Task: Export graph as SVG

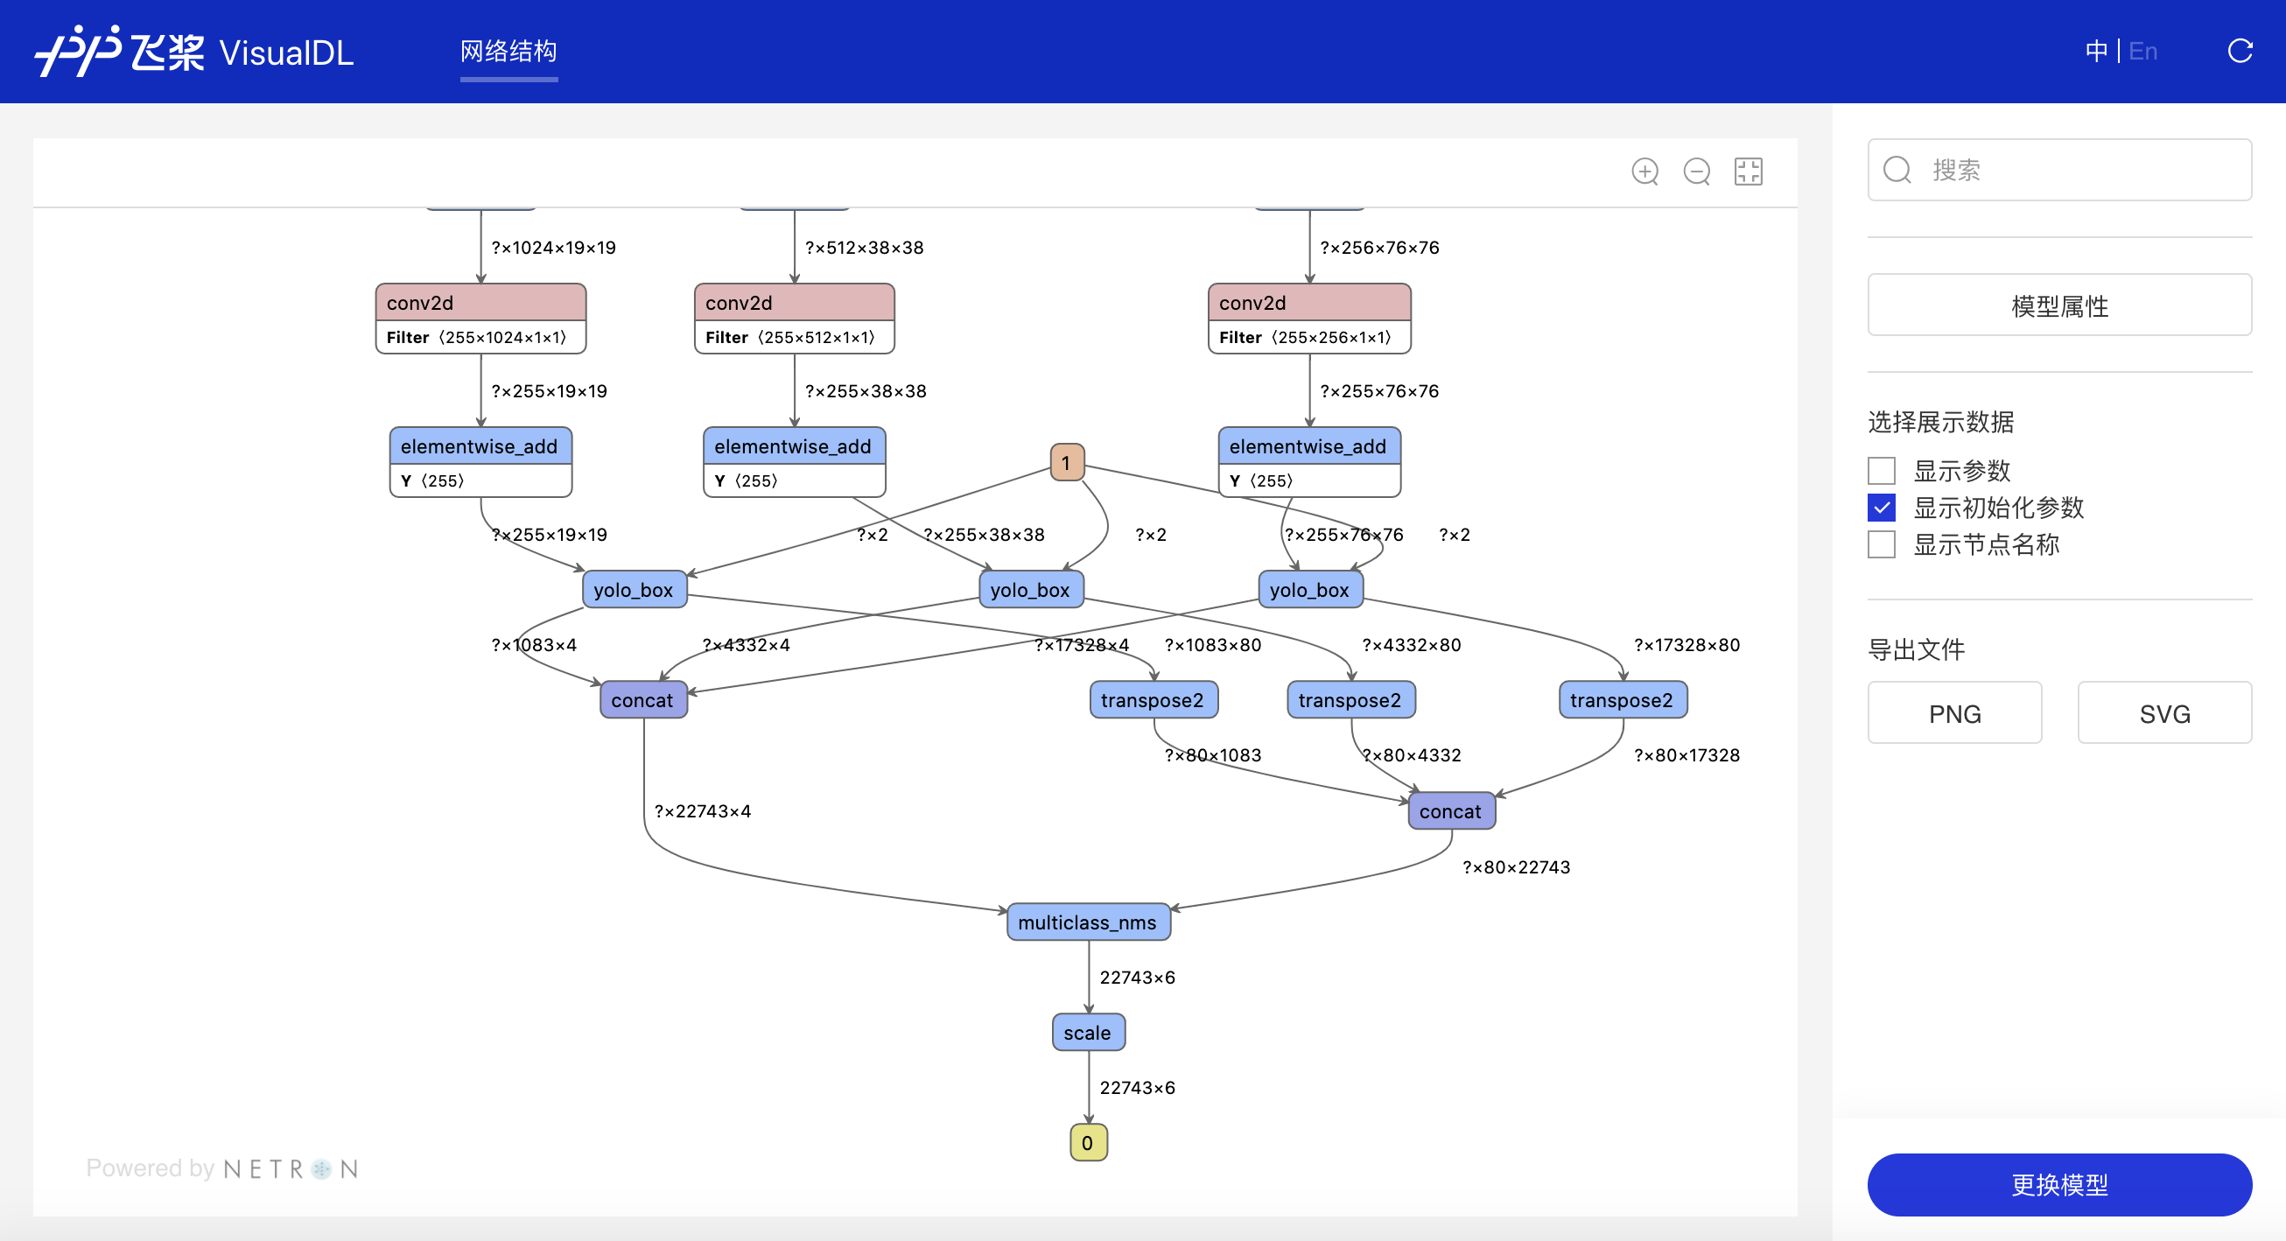Action: [2163, 712]
